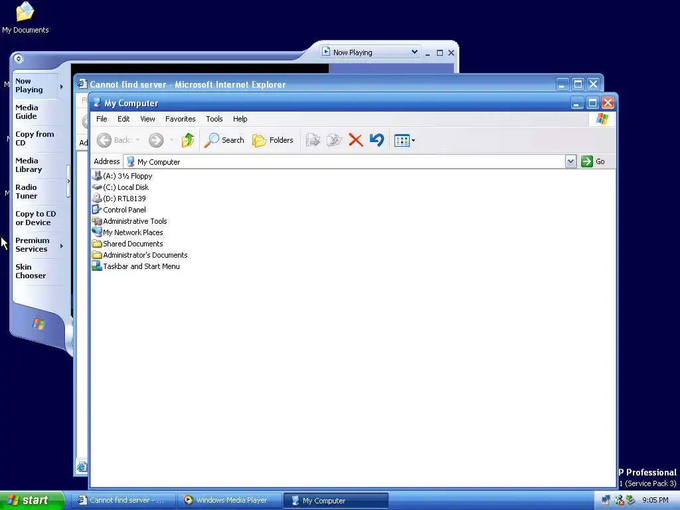This screenshot has height=510, width=680.
Task: Click the My Computer title bar icon
Action: click(x=97, y=103)
